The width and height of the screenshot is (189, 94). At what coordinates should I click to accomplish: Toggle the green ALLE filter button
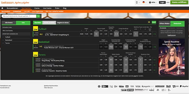(154, 22)
